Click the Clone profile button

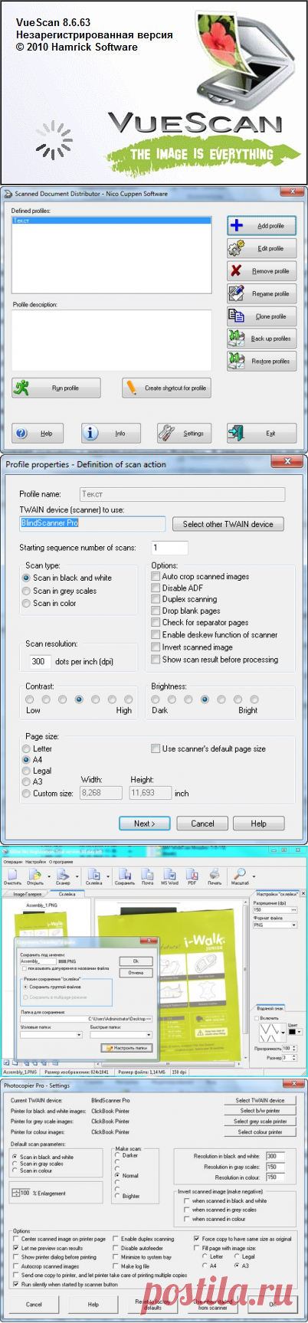click(x=261, y=316)
